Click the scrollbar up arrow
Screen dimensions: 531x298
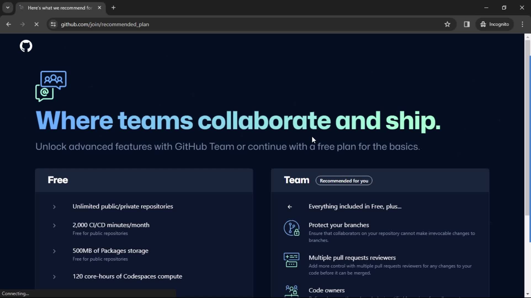tap(527, 37)
